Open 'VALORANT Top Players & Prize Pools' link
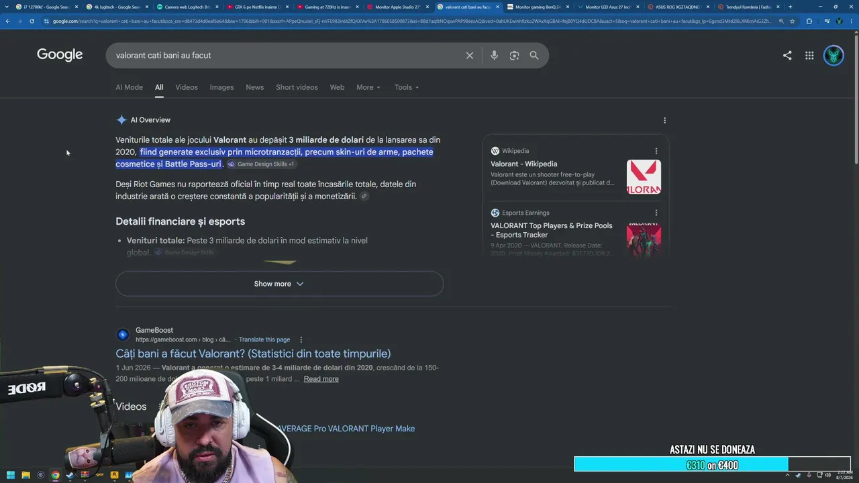Viewport: 859px width, 483px height. 552,230
